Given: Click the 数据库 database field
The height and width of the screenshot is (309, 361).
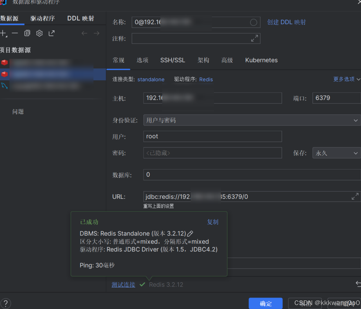Looking at the screenshot, I should coord(252,175).
